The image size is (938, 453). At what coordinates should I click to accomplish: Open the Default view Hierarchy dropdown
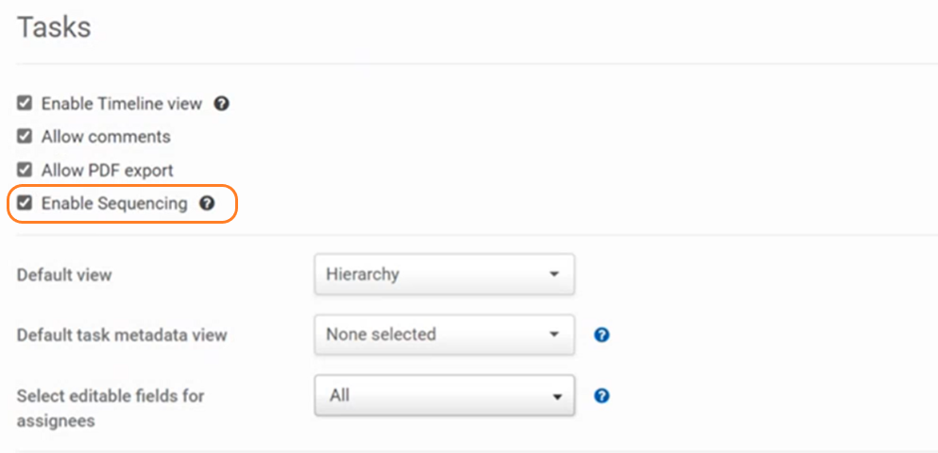[444, 275]
